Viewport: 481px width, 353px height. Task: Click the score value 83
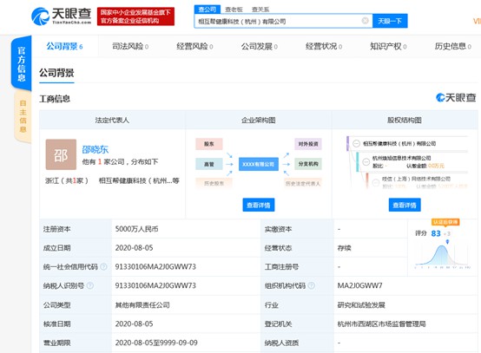pos(436,233)
